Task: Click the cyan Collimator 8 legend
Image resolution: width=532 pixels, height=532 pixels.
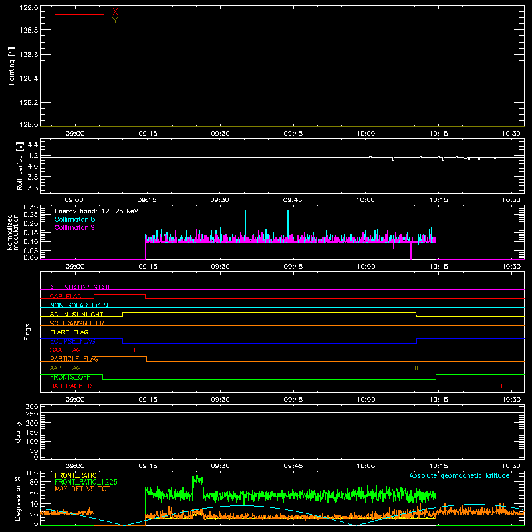Action: tap(74, 219)
